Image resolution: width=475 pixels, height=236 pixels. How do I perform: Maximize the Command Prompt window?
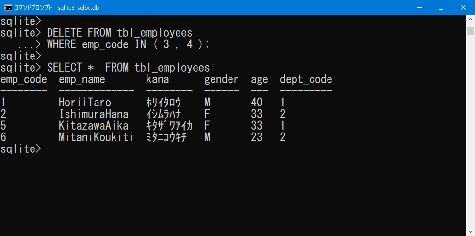(441, 8)
